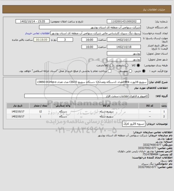Click the ردیف column header
The image size is (174, 191).
164,106
